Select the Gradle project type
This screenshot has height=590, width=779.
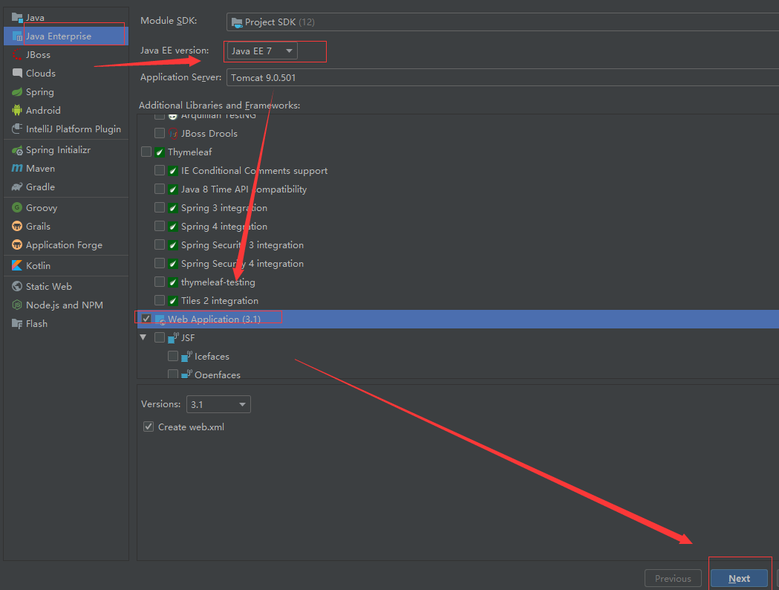click(66, 187)
